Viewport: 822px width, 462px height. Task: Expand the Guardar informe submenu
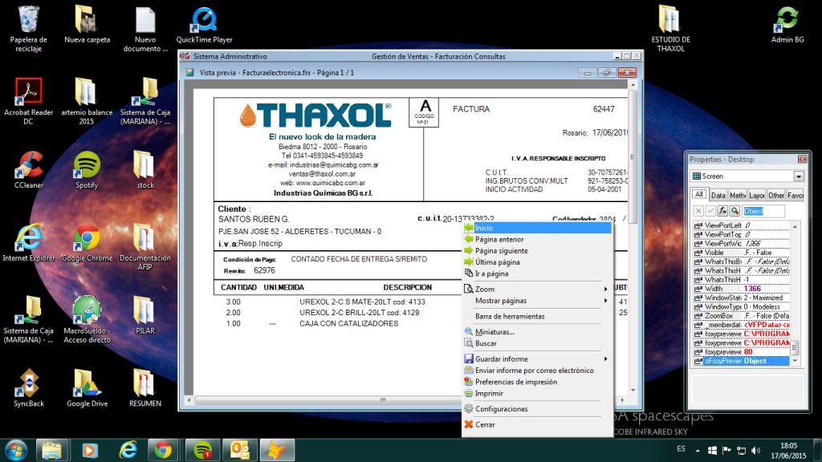[x=537, y=359]
